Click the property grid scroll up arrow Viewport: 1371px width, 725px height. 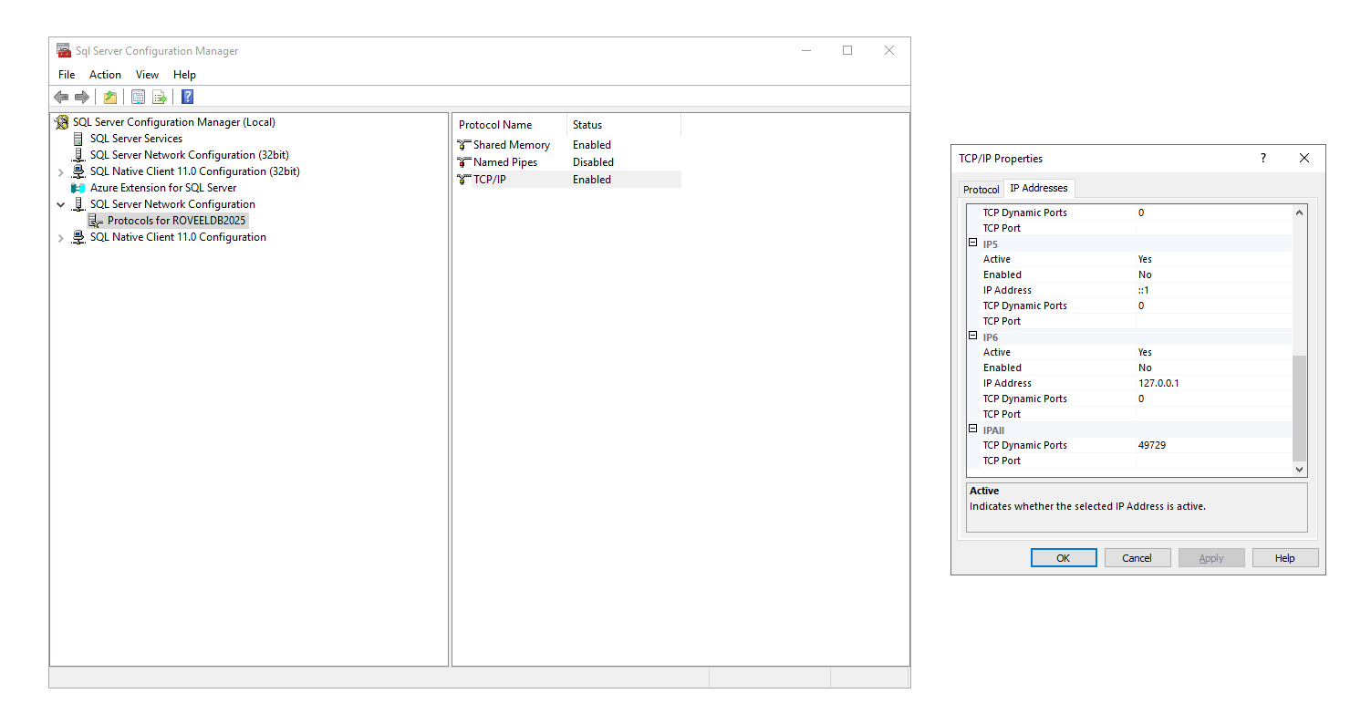point(1300,212)
